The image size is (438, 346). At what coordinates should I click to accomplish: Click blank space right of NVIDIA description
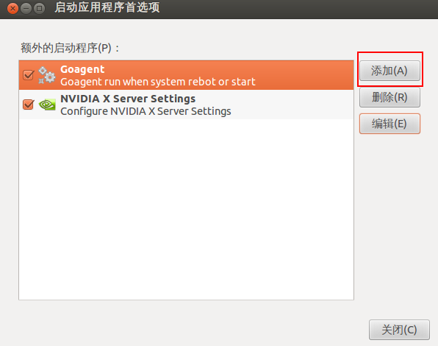pos(292,111)
